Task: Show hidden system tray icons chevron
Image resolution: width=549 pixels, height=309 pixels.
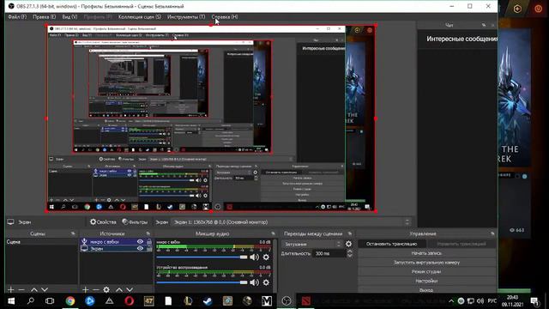Action: click(451, 301)
